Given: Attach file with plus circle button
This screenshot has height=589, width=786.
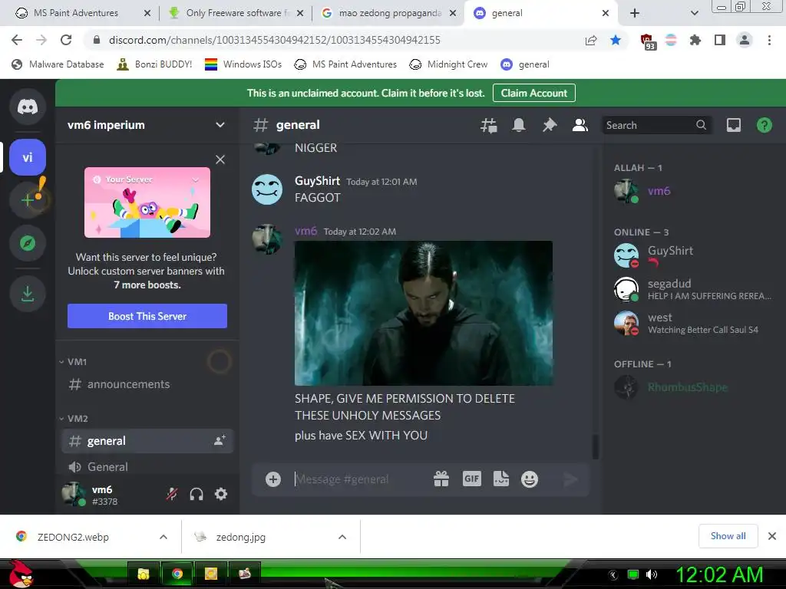Looking at the screenshot, I should click(273, 479).
